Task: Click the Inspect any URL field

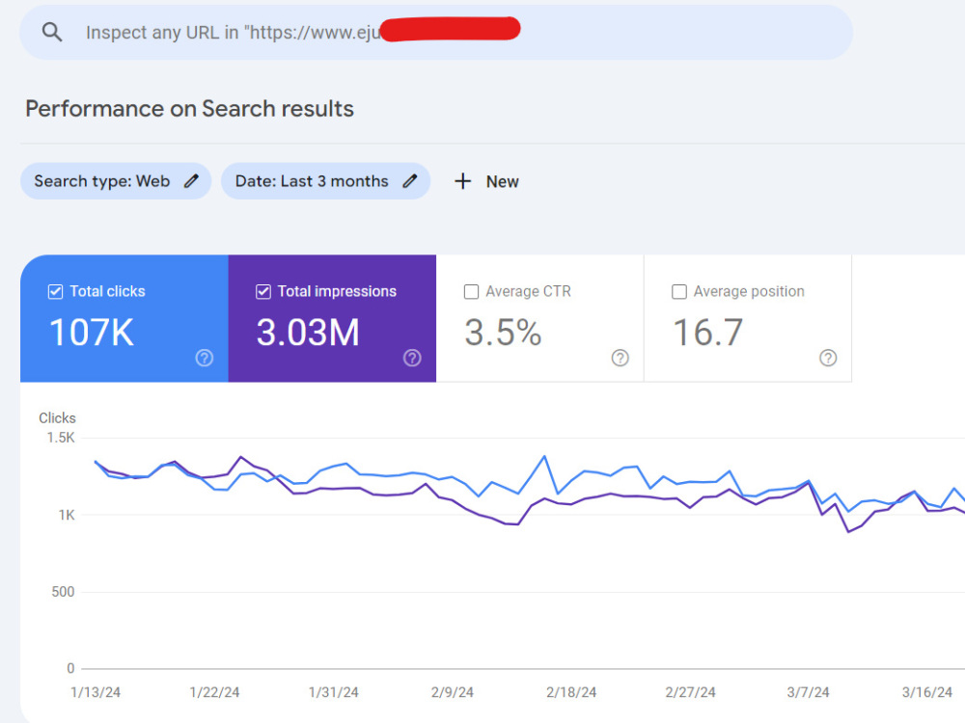Action: click(x=436, y=33)
